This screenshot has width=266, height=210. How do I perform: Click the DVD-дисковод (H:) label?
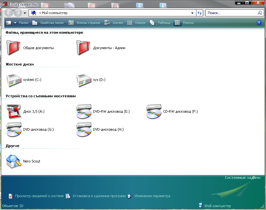point(108,129)
